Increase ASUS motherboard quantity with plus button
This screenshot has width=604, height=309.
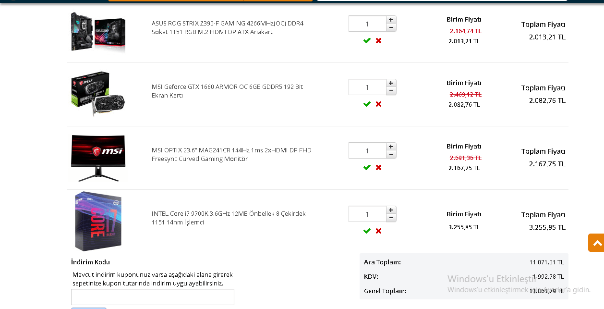point(391,20)
